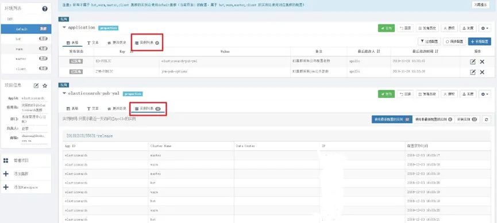Image resolution: width=497 pixels, height=223 pixels.
Task: Sort the Key column in application table
Action: (x=131, y=51)
